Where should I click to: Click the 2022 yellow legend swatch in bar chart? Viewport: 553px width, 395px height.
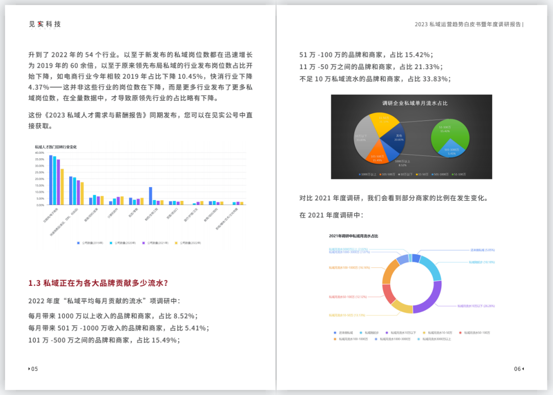[x=176, y=243]
